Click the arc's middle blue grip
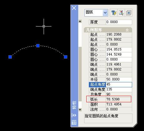Viewport: 144px width, 131px height. 38,46
